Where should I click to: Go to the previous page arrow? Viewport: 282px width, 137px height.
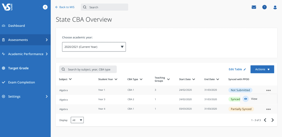pyautogui.click(x=265, y=120)
